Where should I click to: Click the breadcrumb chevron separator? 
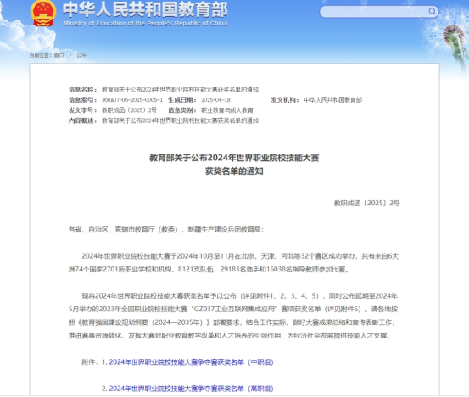[70, 55]
